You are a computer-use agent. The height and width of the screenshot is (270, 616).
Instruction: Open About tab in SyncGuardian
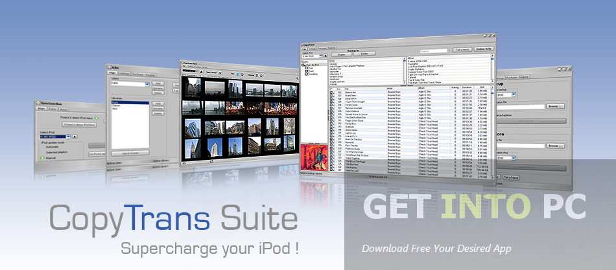click(64, 109)
